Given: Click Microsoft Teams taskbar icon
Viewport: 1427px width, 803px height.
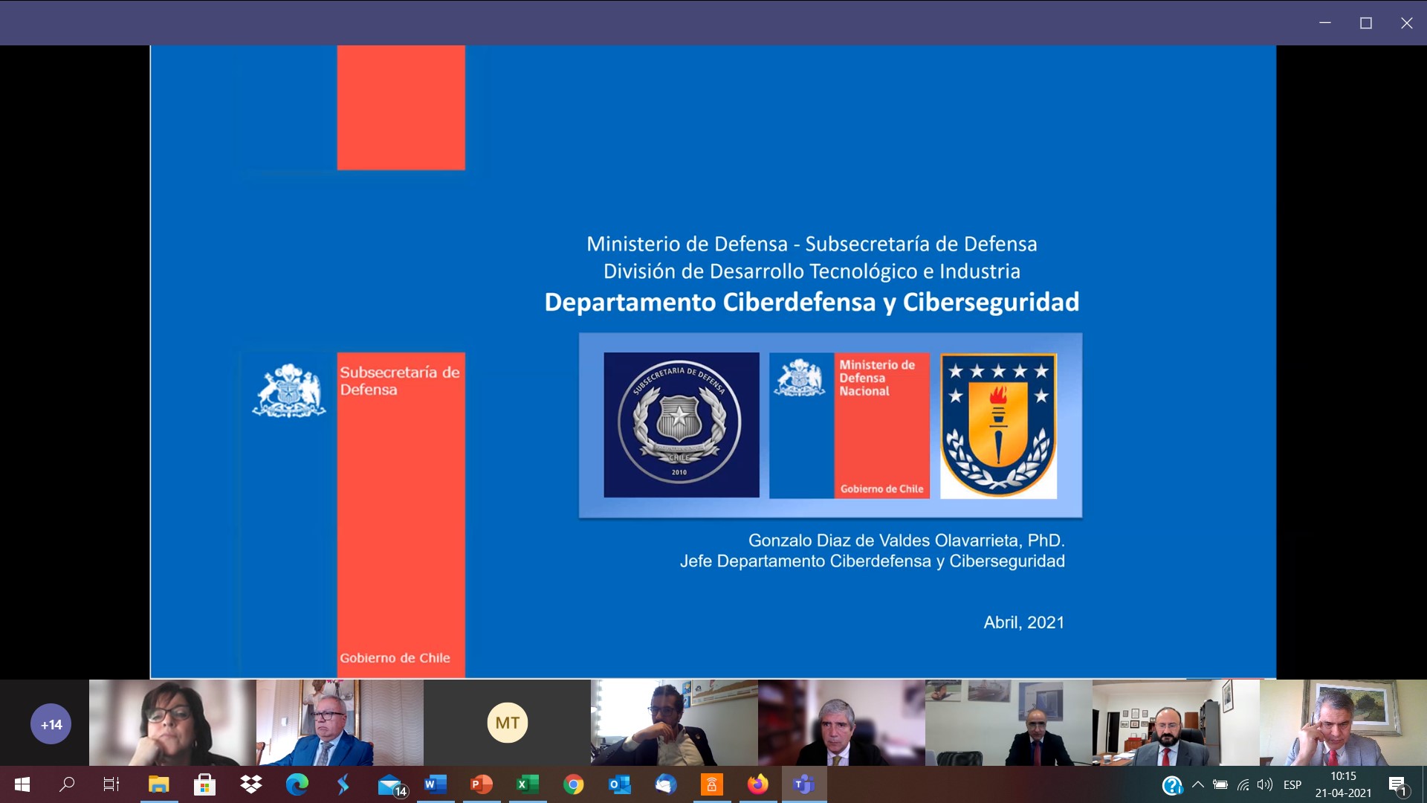Looking at the screenshot, I should click(804, 784).
